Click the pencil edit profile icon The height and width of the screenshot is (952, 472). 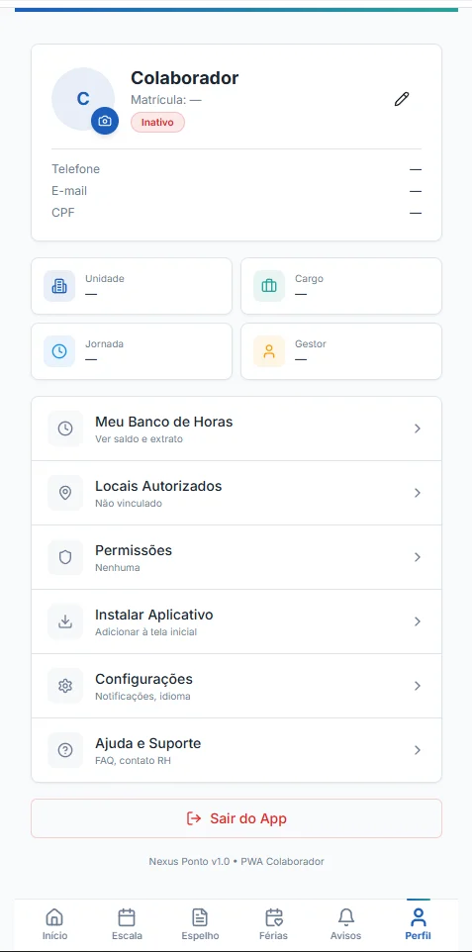pyautogui.click(x=402, y=99)
